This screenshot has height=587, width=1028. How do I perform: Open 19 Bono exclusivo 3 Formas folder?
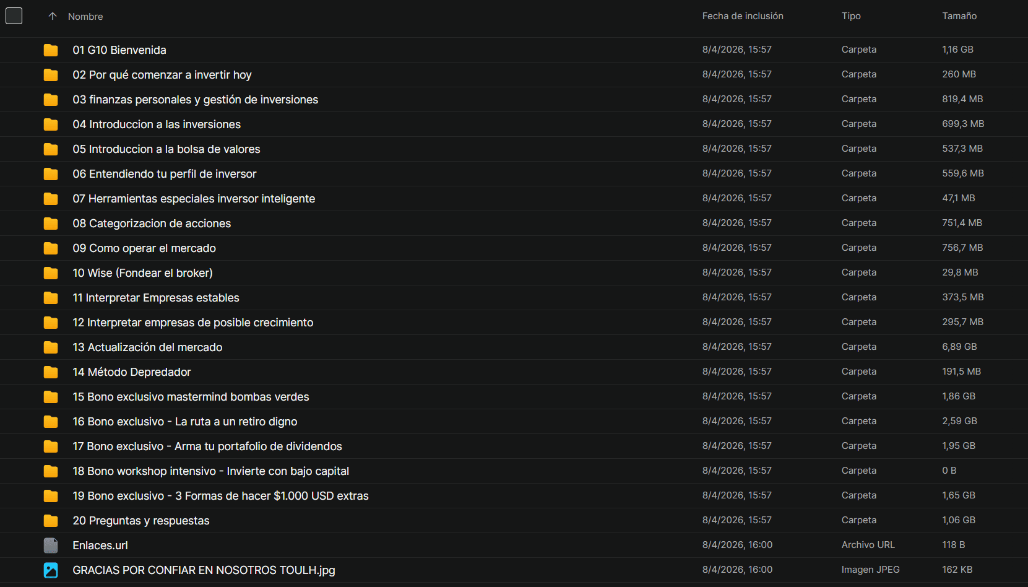tap(220, 496)
